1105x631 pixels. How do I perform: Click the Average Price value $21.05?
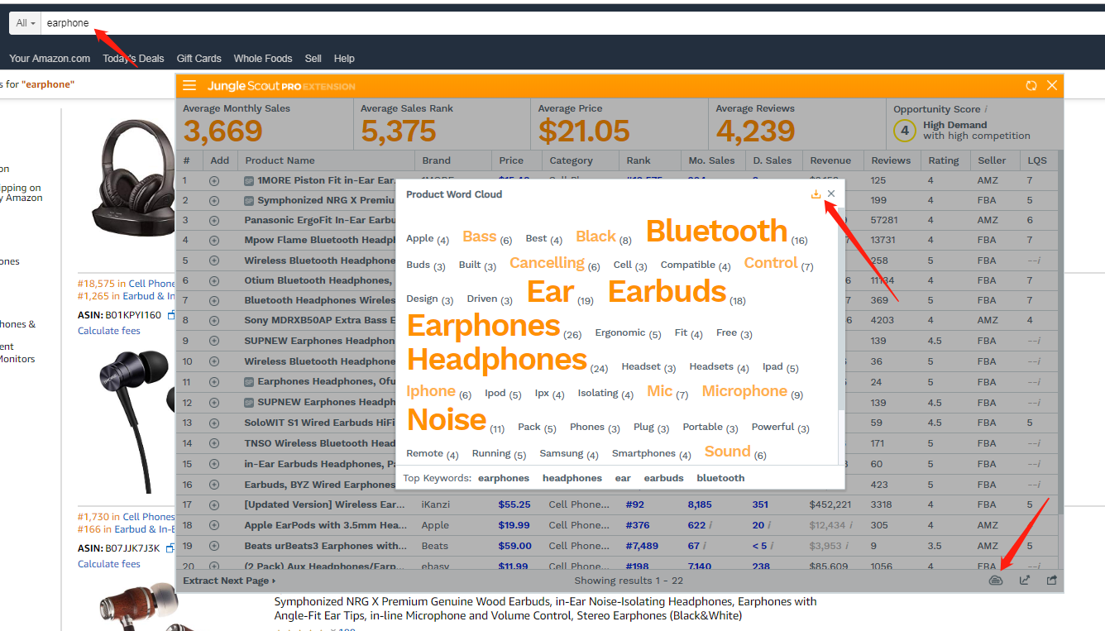tap(584, 131)
